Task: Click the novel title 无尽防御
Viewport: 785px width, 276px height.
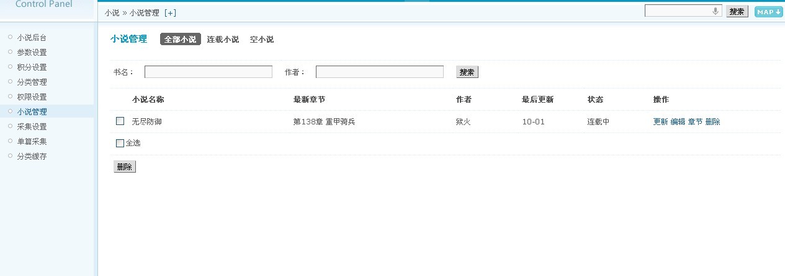Action: click(147, 122)
